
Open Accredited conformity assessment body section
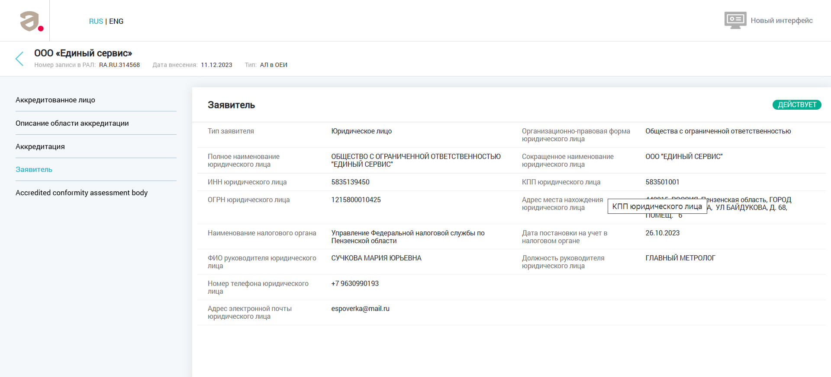coord(81,193)
